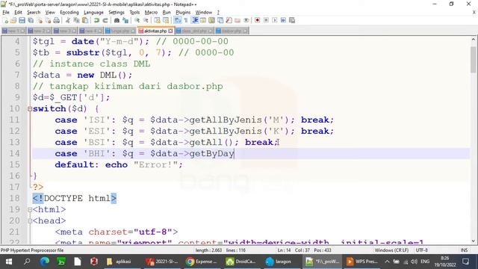The width and height of the screenshot is (478, 269).
Task: Click the Save All toolbar icon
Action: (31, 20)
